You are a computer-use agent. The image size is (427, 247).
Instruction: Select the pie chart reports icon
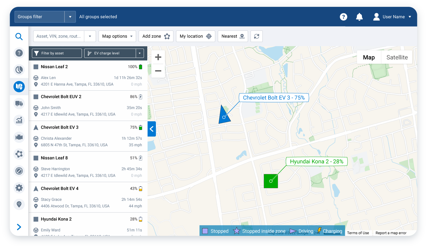[x=19, y=70]
